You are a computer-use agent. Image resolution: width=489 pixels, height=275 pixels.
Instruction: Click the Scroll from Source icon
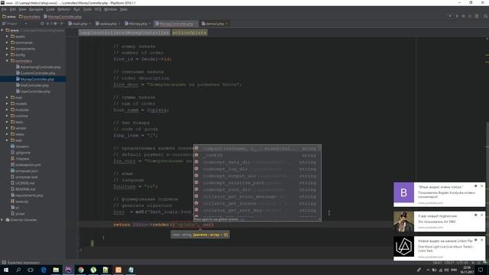point(42,24)
